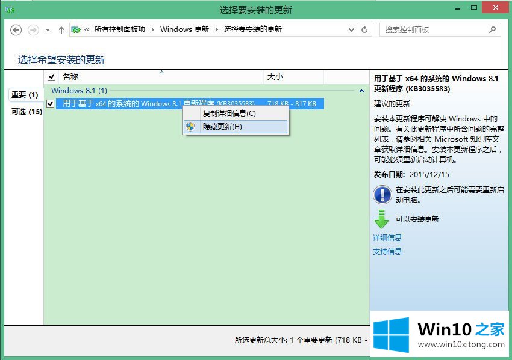Screen dimensions: 512x360
Task: Uncheck the KB3035583 update checkbox
Action: 50,103
